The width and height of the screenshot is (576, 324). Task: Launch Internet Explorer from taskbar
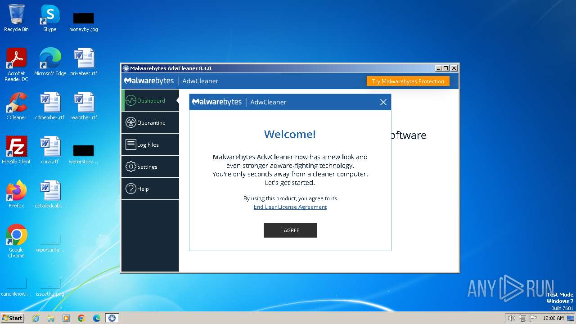coord(36,318)
